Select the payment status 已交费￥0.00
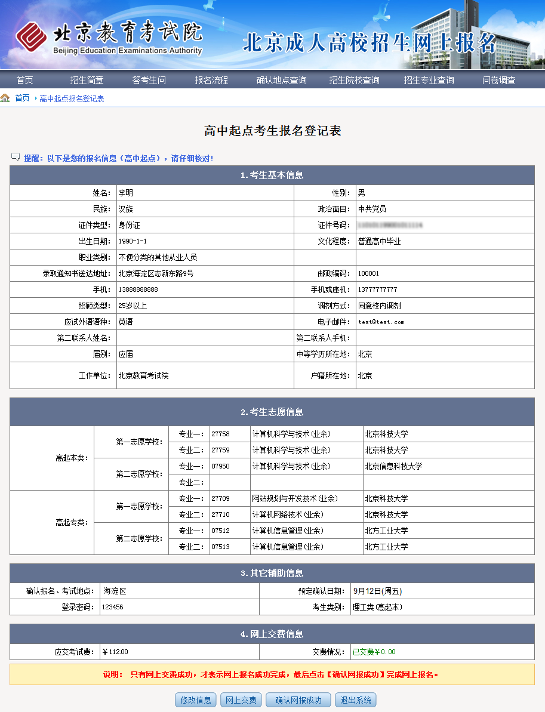Image resolution: width=545 pixels, height=712 pixels. 374,652
